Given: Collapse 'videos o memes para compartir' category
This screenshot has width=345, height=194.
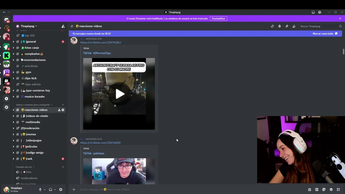Looking at the screenshot, I should coord(34,105).
